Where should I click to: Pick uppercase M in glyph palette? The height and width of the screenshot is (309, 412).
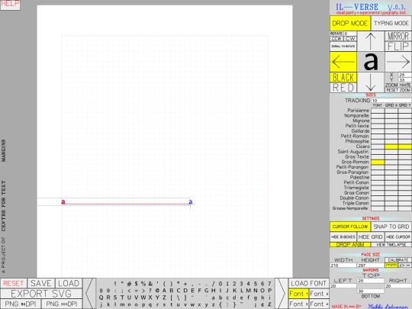[248, 291]
